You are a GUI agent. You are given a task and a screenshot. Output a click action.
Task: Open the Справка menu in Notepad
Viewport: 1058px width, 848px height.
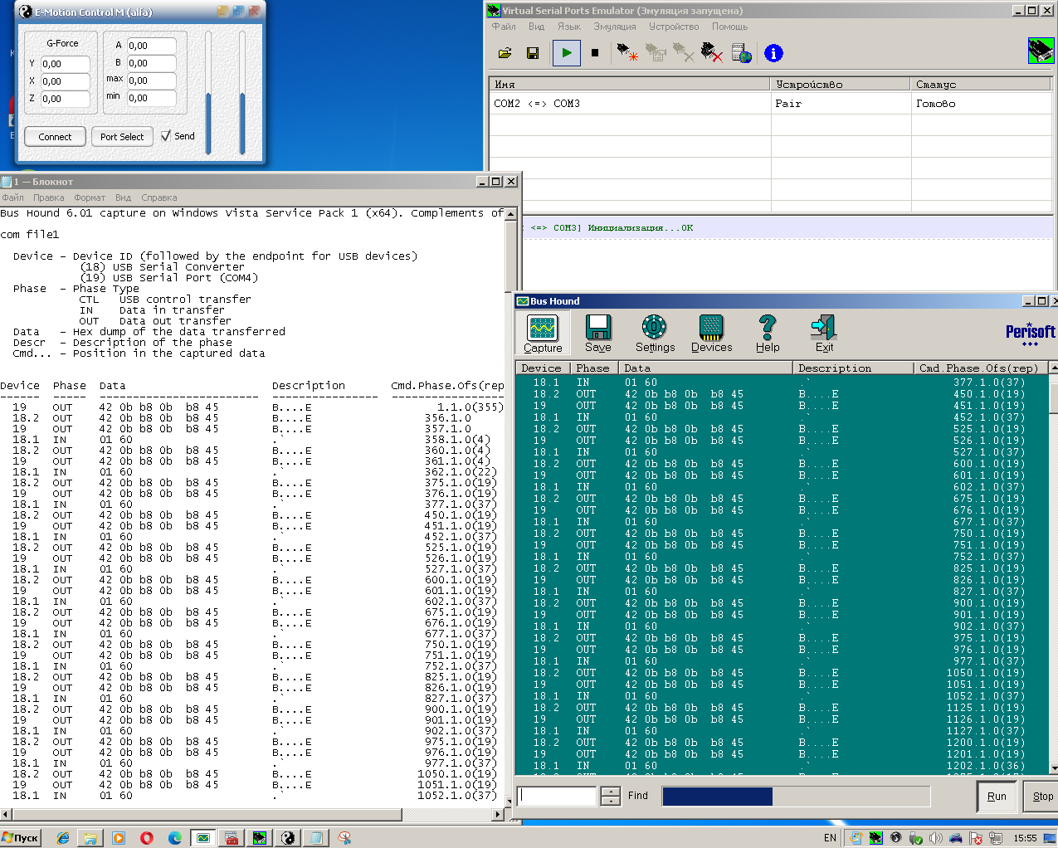click(159, 197)
